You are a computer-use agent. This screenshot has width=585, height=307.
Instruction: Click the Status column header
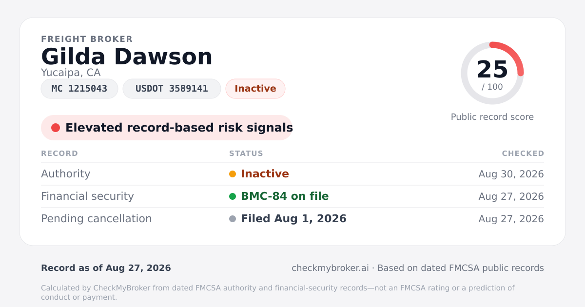tap(246, 153)
